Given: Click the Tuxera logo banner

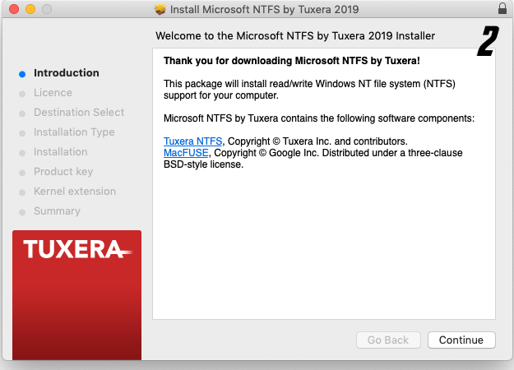Looking at the screenshot, I should click(77, 295).
